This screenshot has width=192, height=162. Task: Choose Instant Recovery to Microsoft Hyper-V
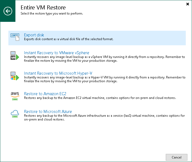pyautogui.click(x=58, y=73)
